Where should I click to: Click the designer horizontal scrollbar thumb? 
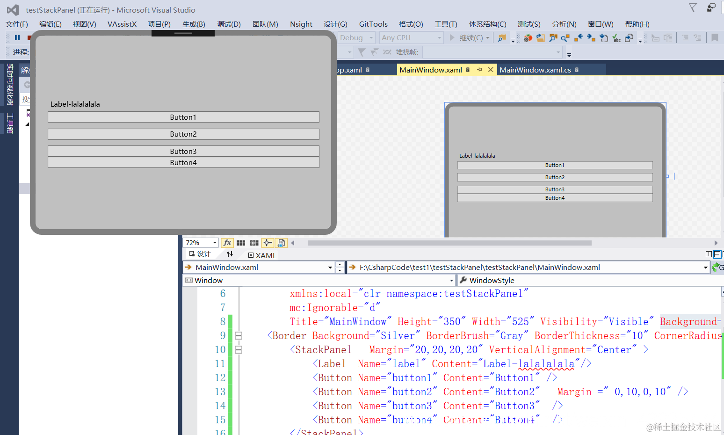pos(449,243)
